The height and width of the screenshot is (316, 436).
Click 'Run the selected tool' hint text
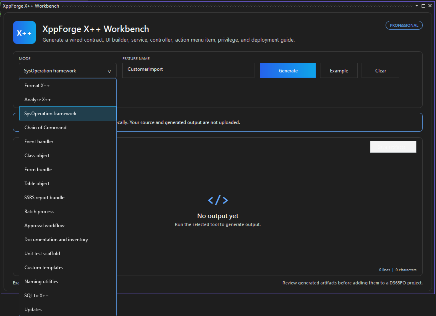click(218, 224)
